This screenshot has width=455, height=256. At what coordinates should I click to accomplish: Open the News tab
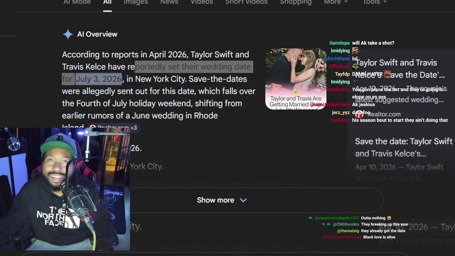169,2
